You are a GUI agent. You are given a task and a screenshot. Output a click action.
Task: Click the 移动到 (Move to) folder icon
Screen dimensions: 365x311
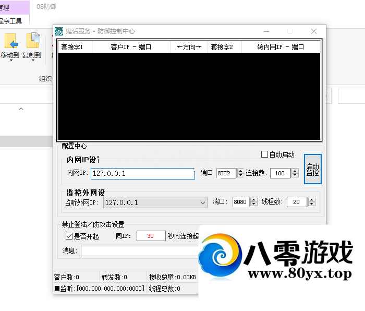(x=10, y=41)
